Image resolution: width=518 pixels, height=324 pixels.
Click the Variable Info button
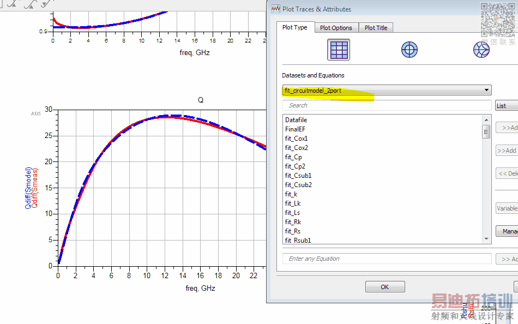pyautogui.click(x=507, y=208)
